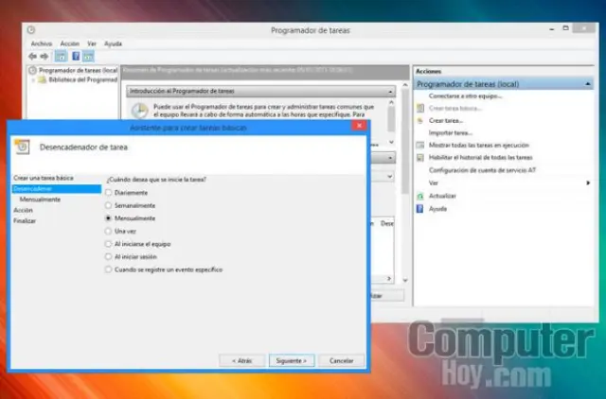Click the Actualizar refresh icon
Screen dimensions: 606x399
420,196
